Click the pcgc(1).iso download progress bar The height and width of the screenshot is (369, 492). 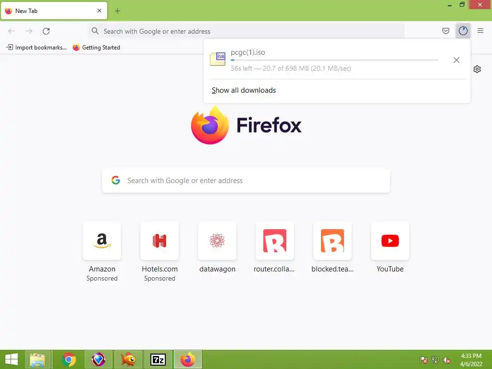point(334,60)
